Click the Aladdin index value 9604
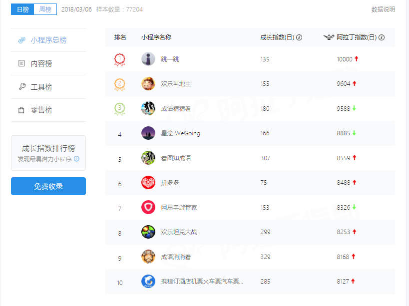The height and width of the screenshot is (306, 409). [x=343, y=84]
